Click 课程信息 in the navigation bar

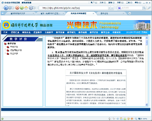pos(15,32)
